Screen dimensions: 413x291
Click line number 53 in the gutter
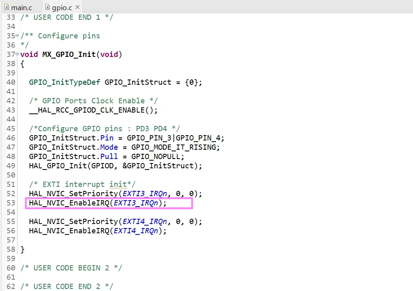(x=11, y=203)
